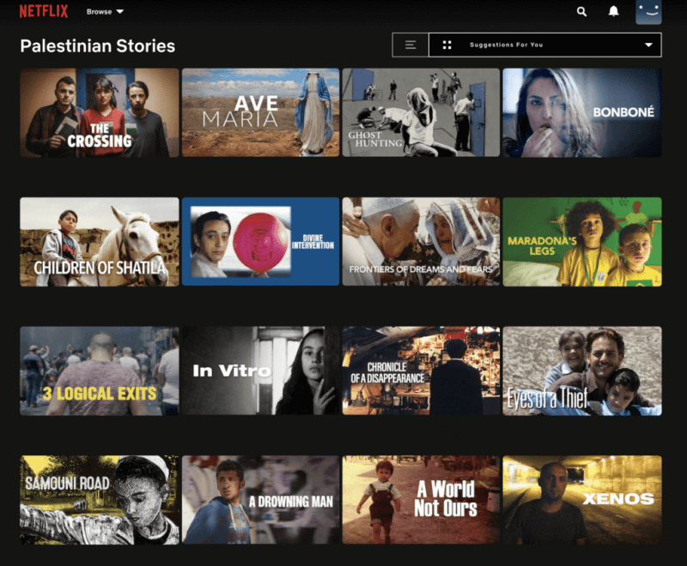Screen dimensions: 687x566
Task: Open Ave Maria title card
Action: point(261,112)
